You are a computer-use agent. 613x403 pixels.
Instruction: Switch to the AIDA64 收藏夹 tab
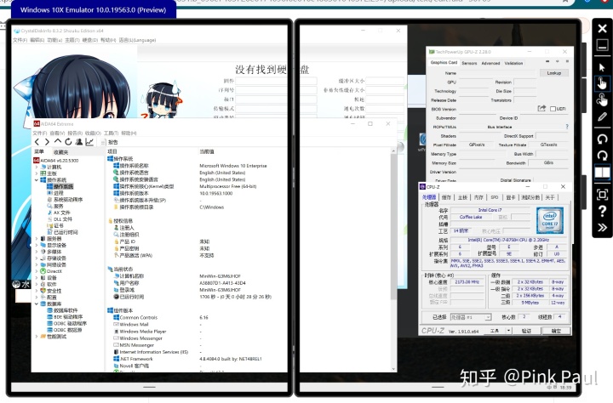(x=61, y=152)
